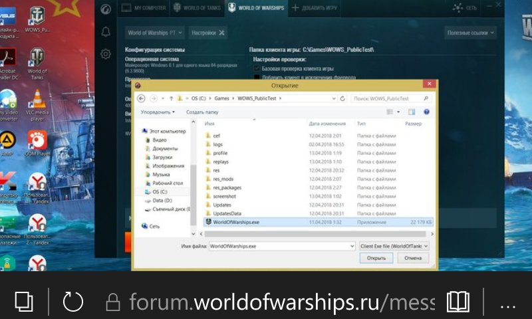
Task: Click the Открыть button
Action: tap(376, 258)
